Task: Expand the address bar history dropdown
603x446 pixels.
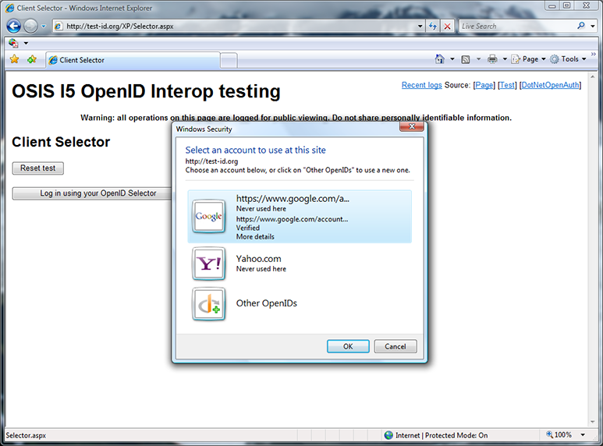Action: coord(418,26)
